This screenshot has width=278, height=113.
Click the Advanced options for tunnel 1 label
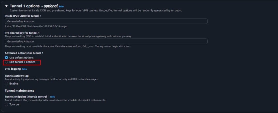coord(24,53)
